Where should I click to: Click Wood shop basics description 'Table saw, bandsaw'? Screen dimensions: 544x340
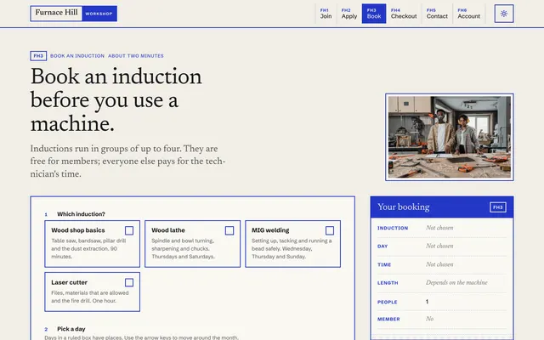(88, 249)
